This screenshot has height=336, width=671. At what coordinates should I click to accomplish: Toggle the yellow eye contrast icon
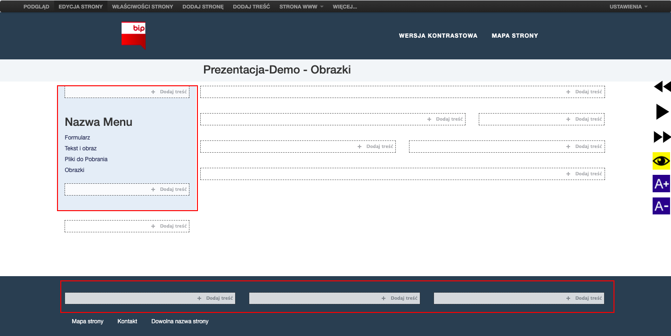click(661, 161)
